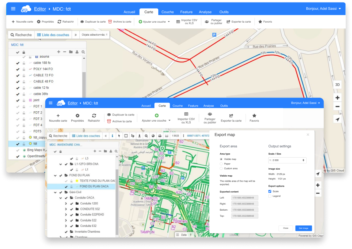Zoom in with plus button on front map

point(318,185)
